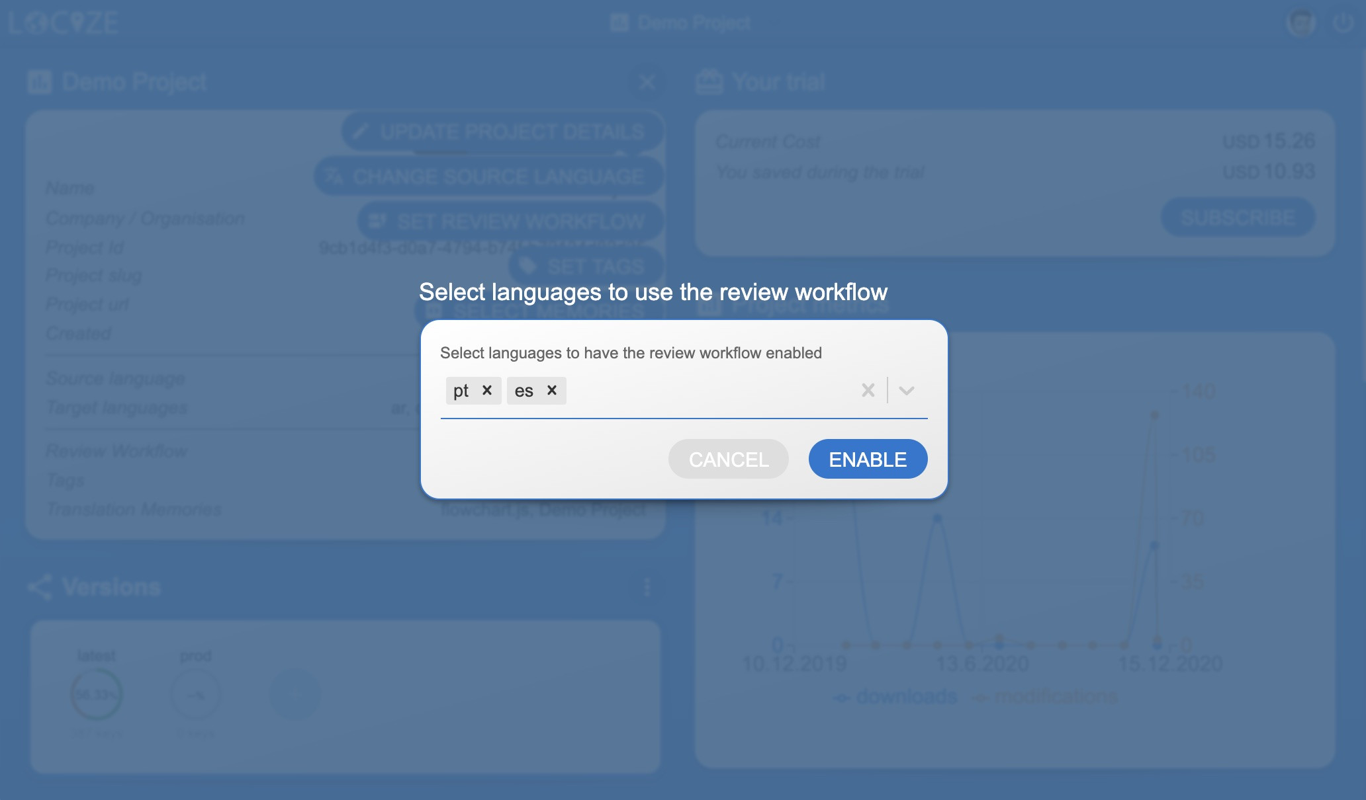
Task: Open the user avatar profile
Action: click(x=1301, y=23)
